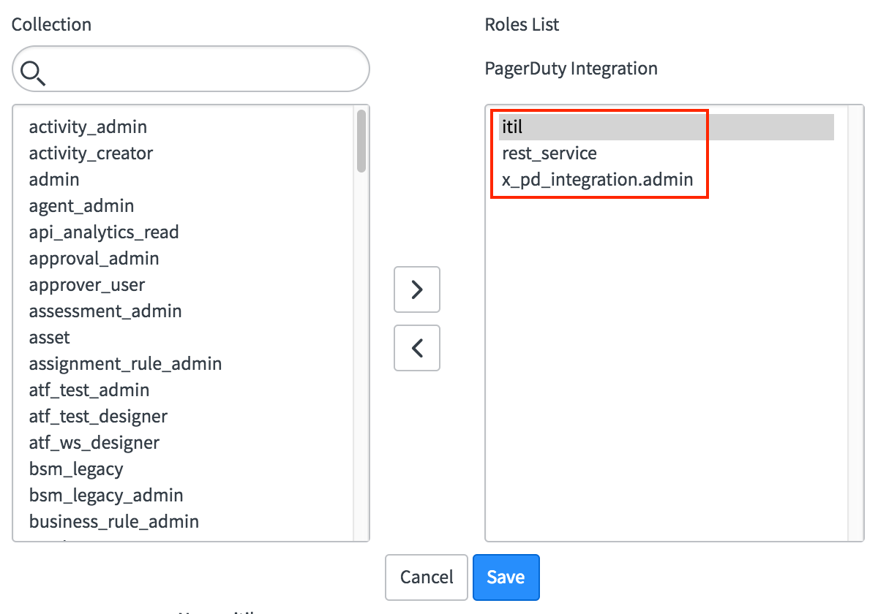Click the remove-role left arrow button
Screen dimensions: 878x614
pyautogui.click(x=417, y=348)
